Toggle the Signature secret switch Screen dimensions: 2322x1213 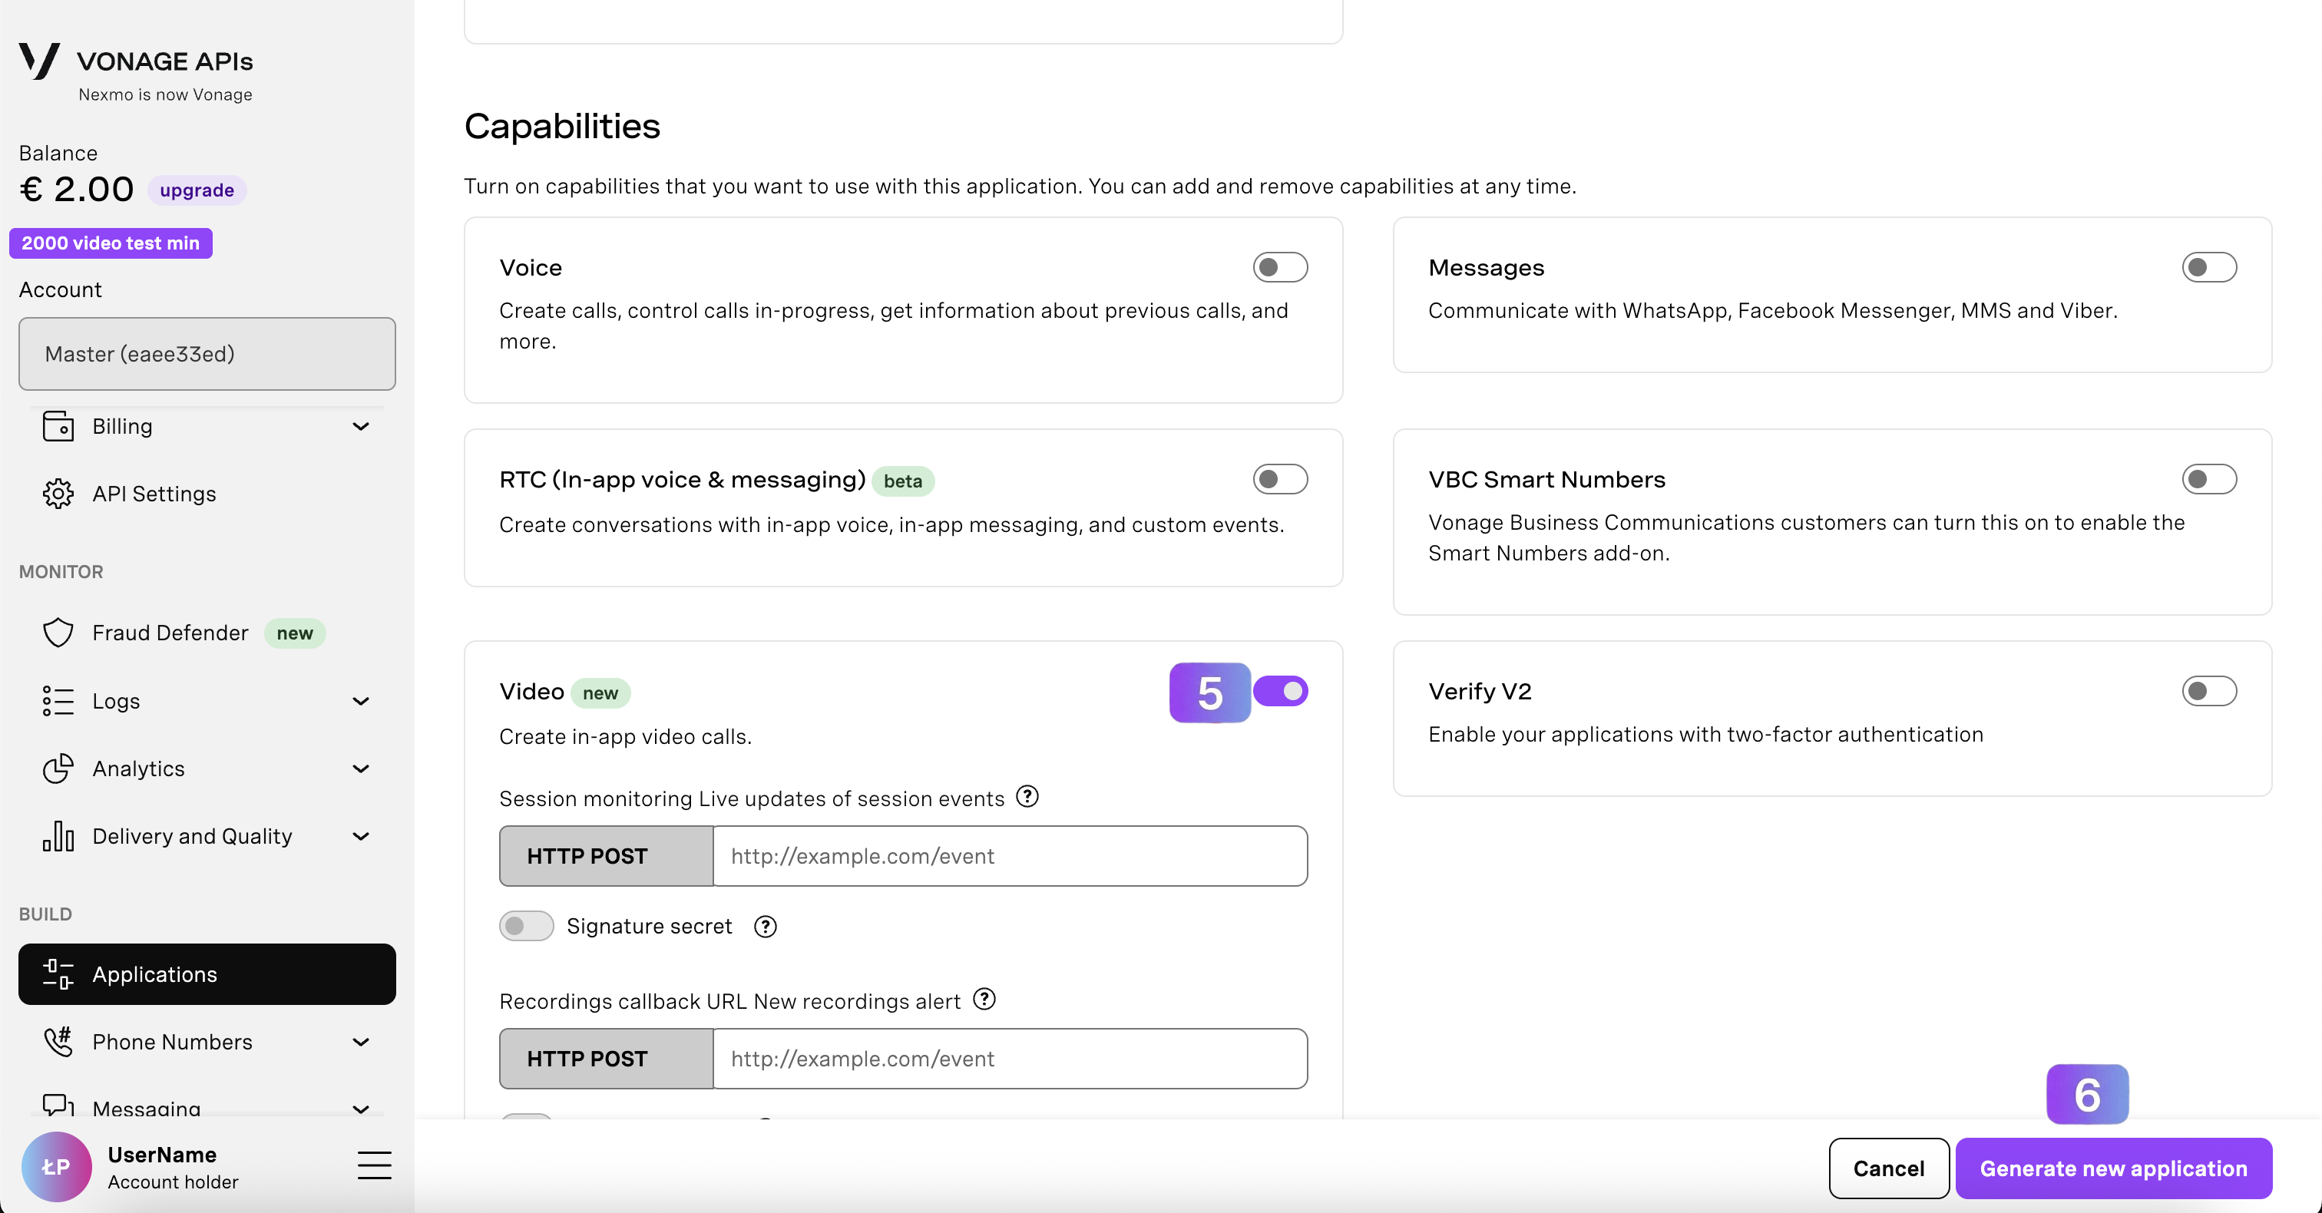(x=527, y=927)
